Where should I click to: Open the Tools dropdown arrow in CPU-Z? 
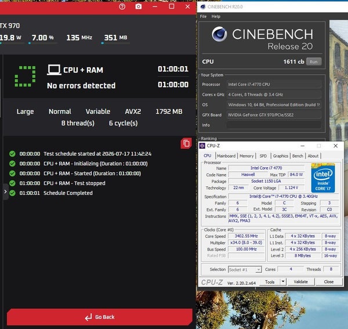point(283,282)
